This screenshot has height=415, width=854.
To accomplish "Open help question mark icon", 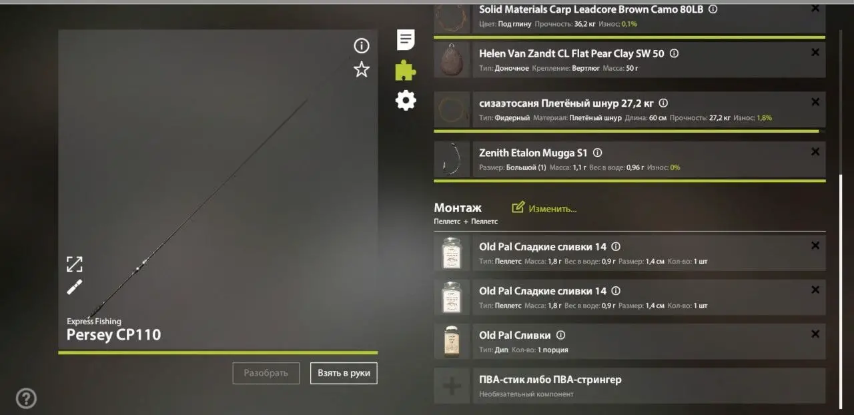I will pos(26,398).
